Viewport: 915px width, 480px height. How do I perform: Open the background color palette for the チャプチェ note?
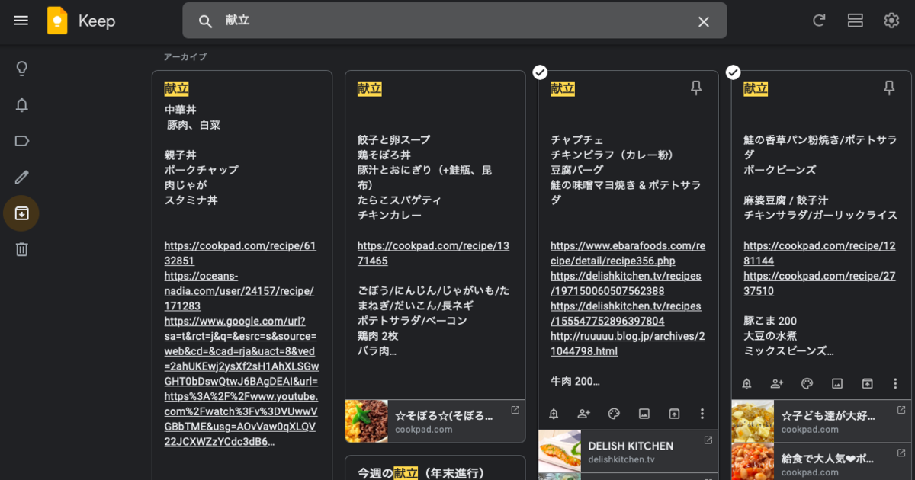[614, 414]
